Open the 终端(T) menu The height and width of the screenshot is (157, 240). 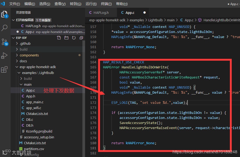point(106,4)
